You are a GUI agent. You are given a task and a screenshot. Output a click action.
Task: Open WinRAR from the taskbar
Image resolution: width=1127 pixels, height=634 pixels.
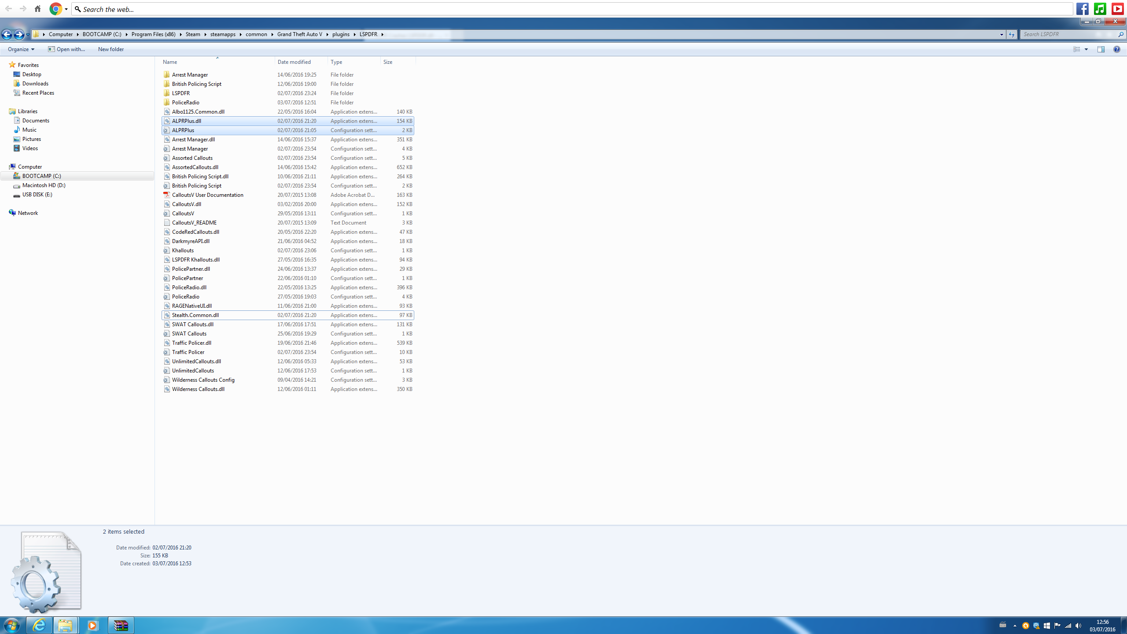click(x=121, y=625)
